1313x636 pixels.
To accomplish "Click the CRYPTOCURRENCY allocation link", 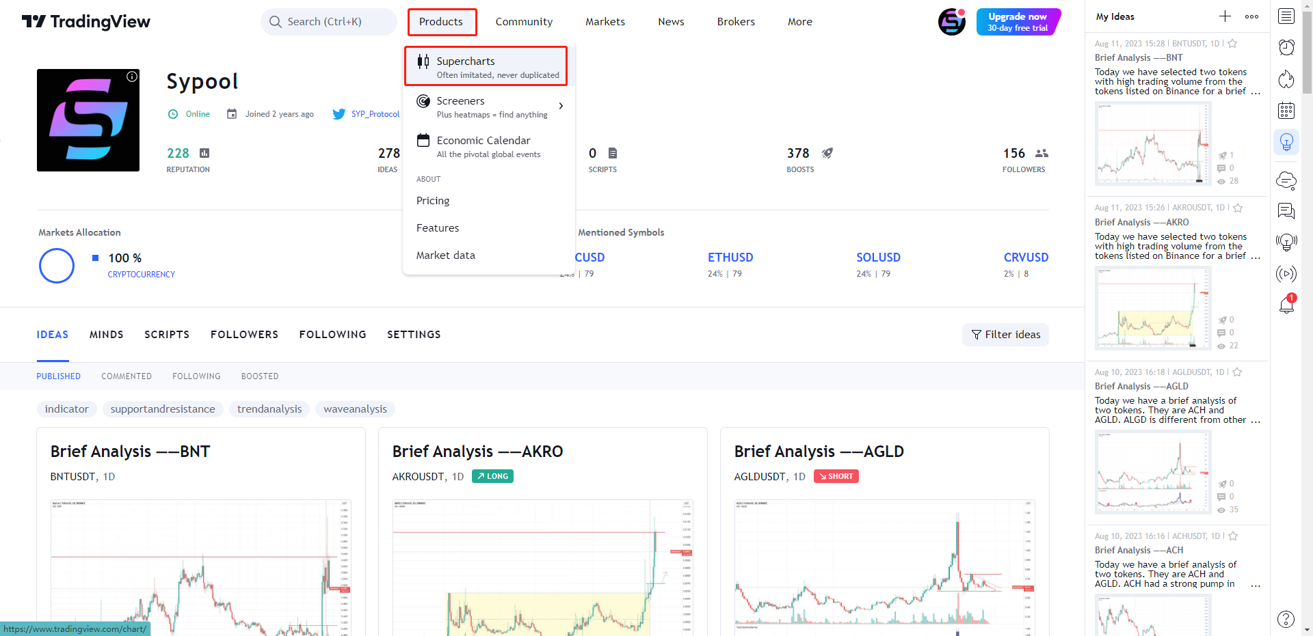I will pos(142,275).
